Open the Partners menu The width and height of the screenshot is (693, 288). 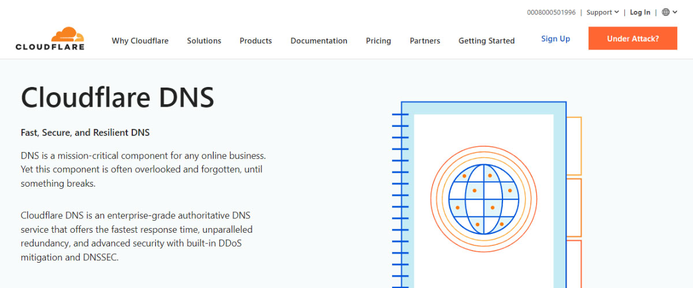point(425,41)
